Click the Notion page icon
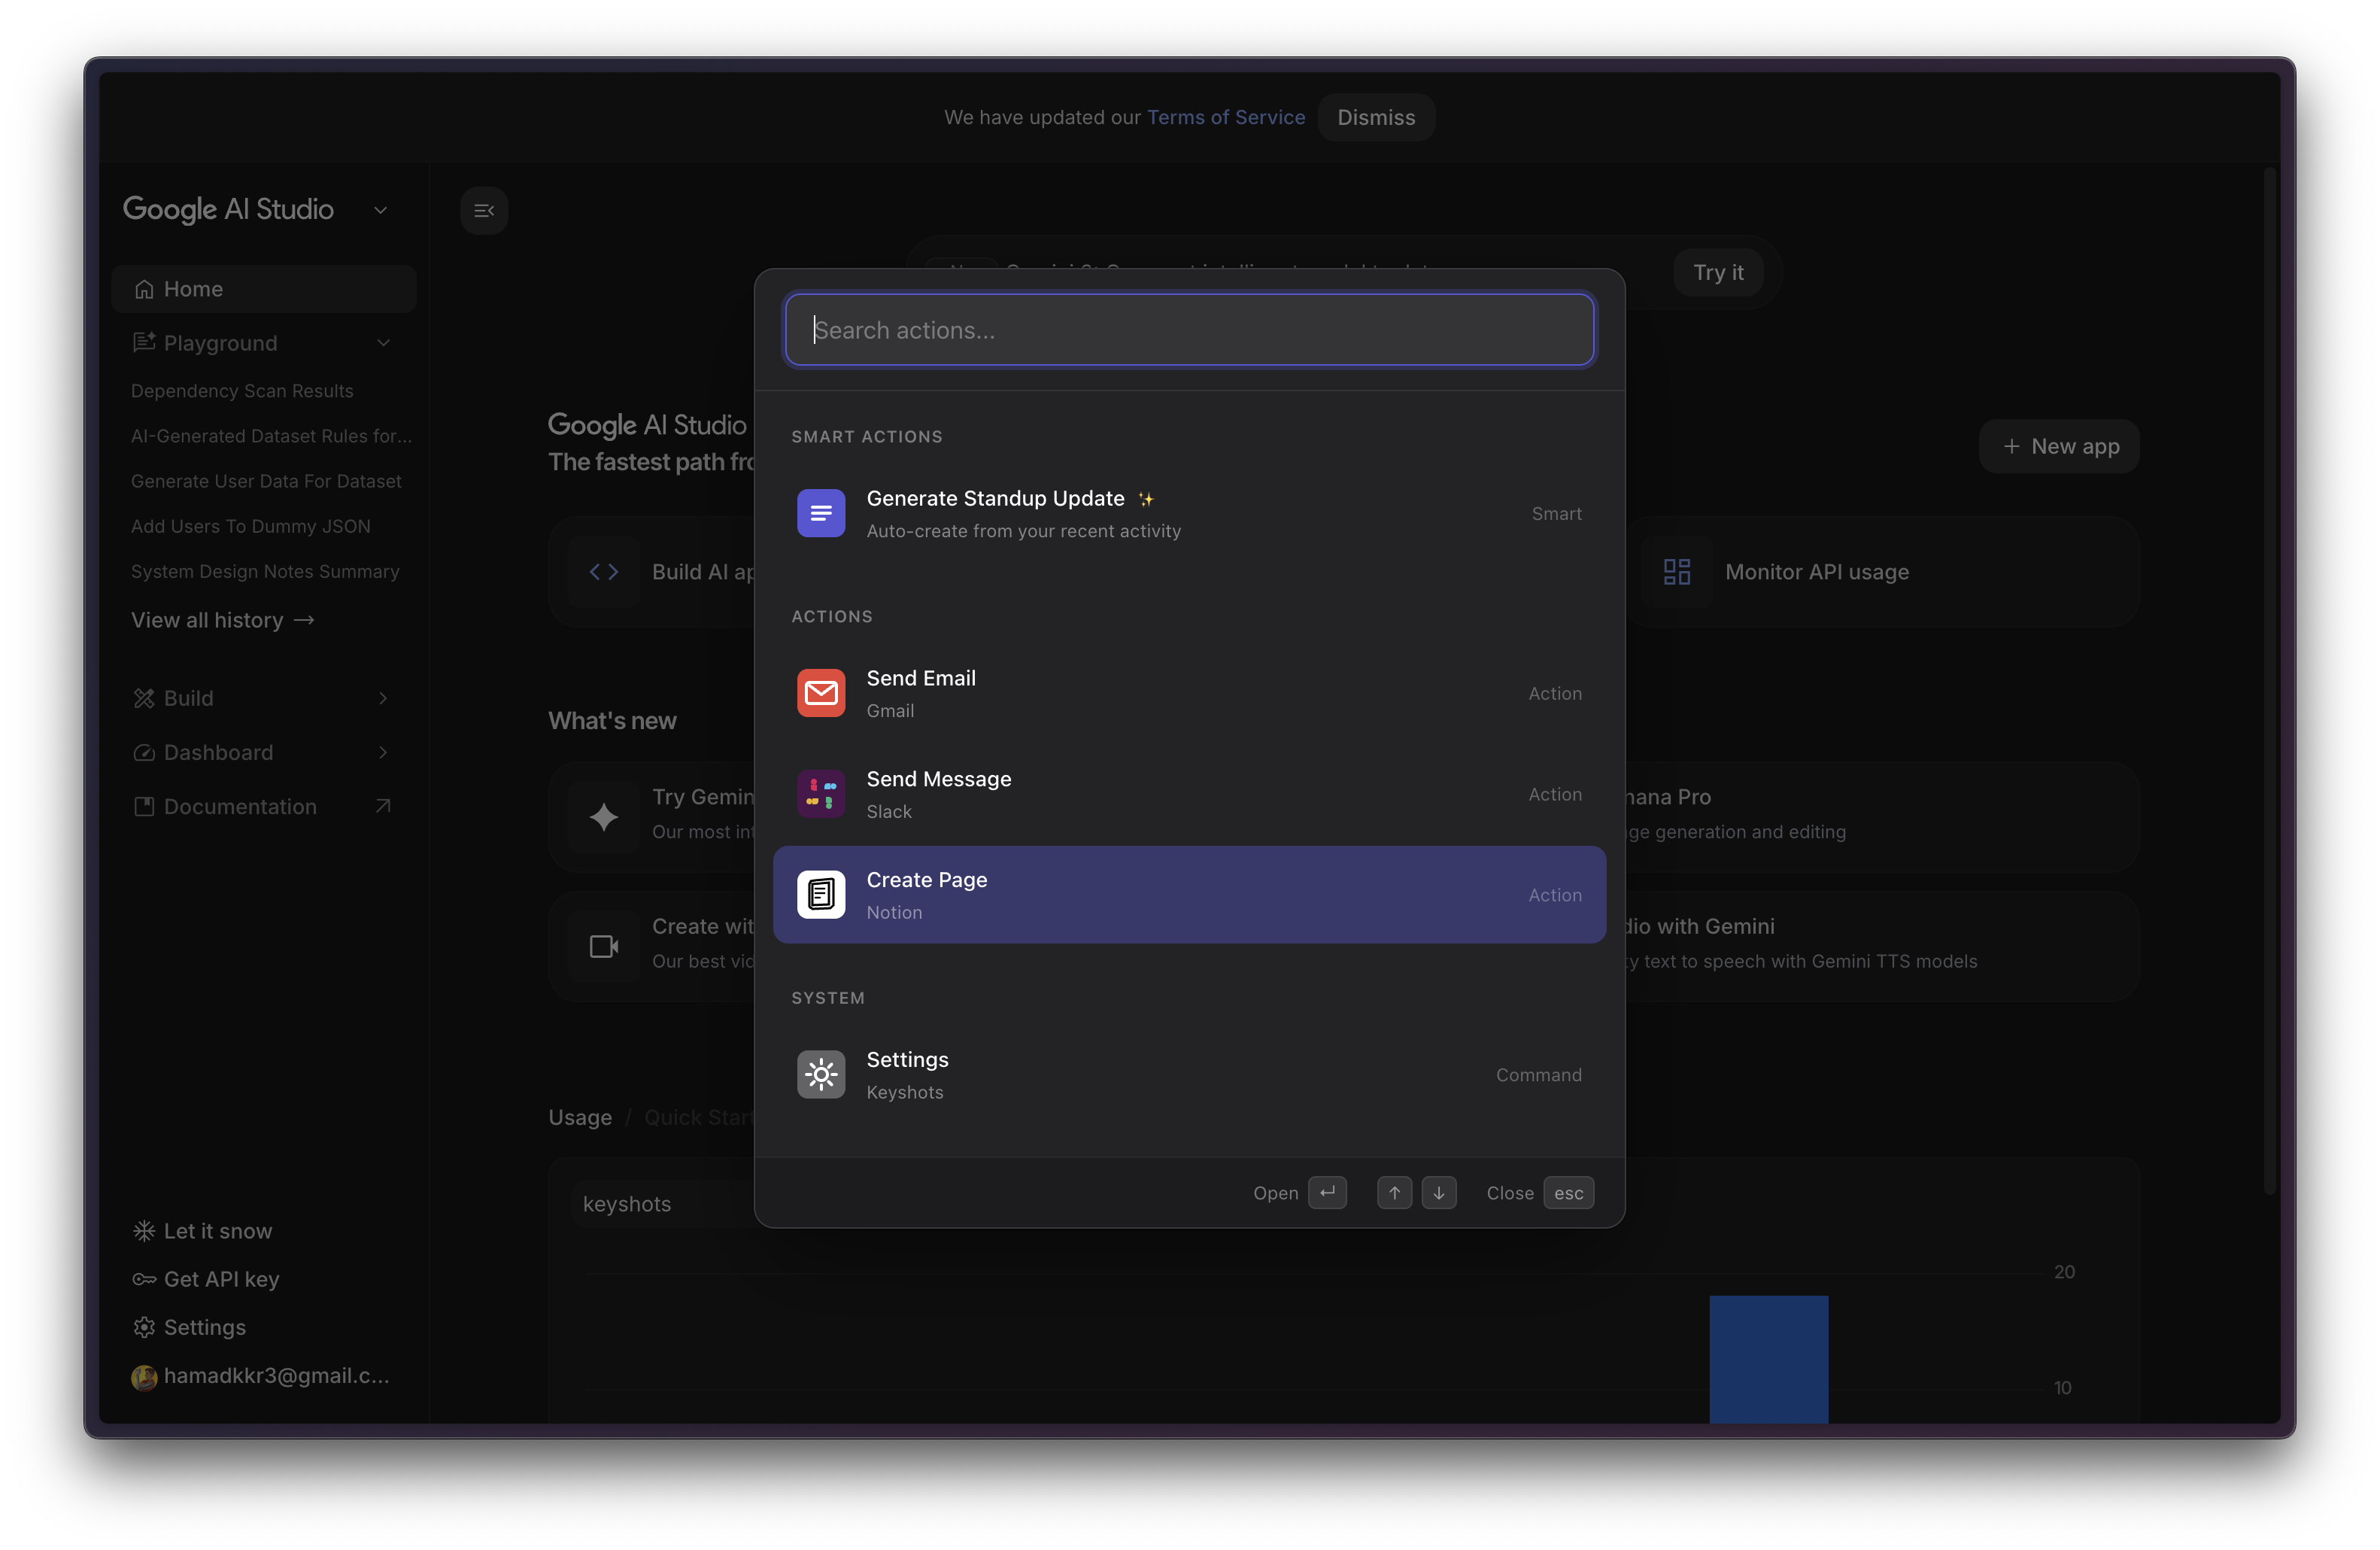 821,895
